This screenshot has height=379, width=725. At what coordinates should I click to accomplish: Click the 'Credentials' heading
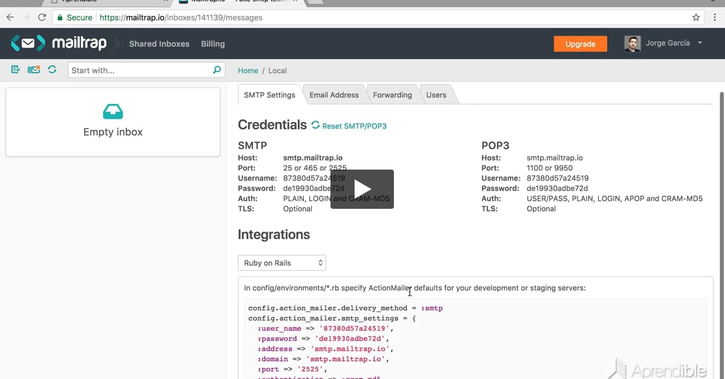272,125
